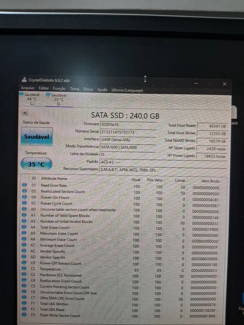Click the Attribute Name column header
Viewport: 244px width, 325px height.
[54, 178]
